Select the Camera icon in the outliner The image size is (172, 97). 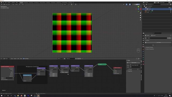click(x=146, y=11)
